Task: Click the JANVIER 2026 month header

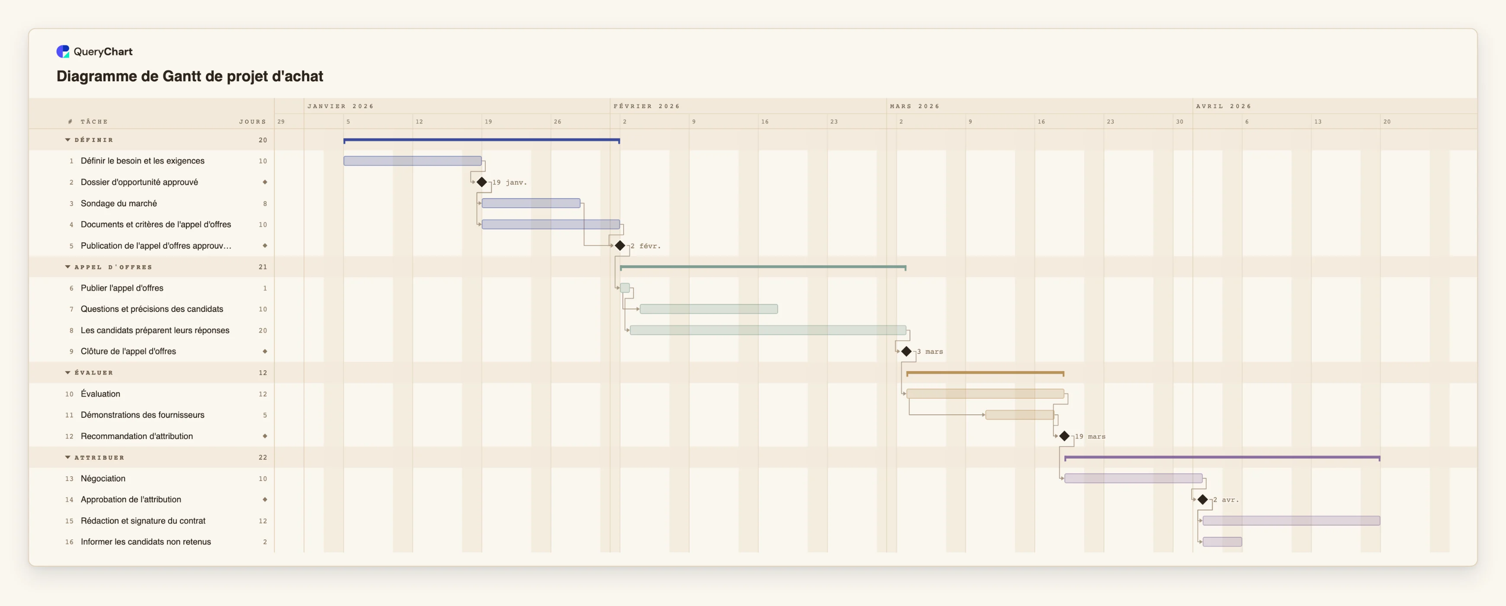Action: (340, 106)
